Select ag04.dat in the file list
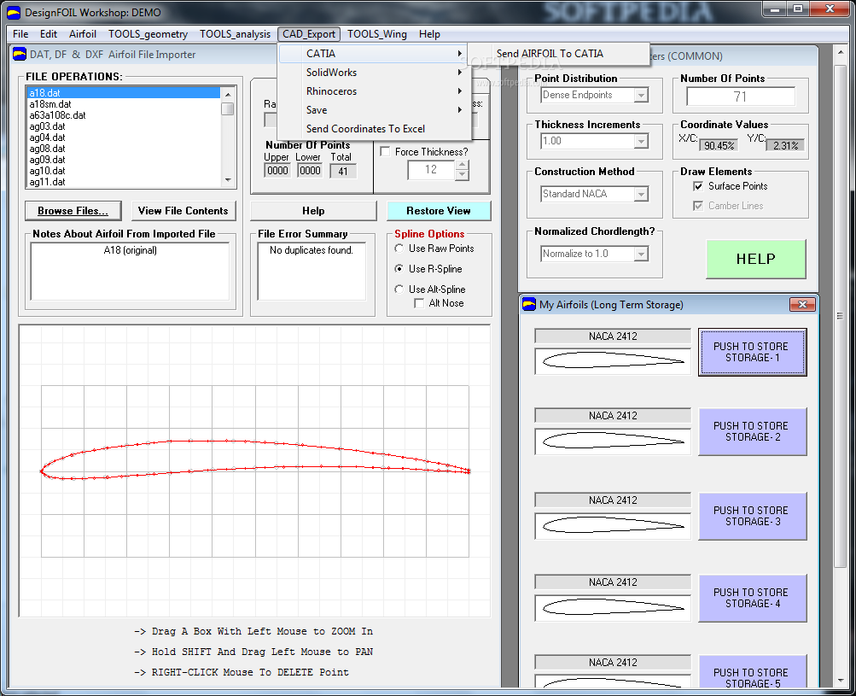 [x=124, y=137]
